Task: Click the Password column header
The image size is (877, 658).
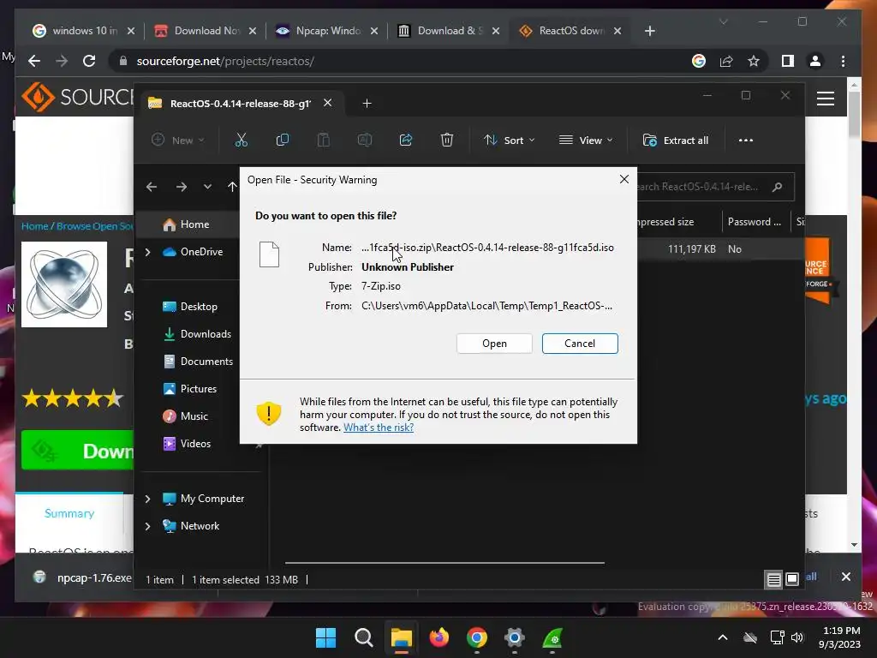Action: tap(755, 222)
